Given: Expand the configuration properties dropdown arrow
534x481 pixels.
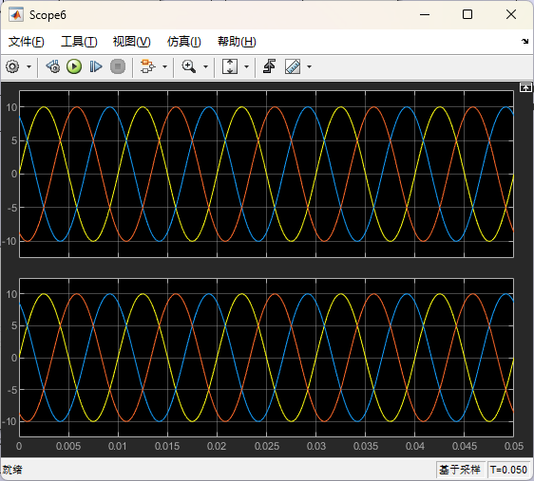Looking at the screenshot, I should pyautogui.click(x=29, y=66).
